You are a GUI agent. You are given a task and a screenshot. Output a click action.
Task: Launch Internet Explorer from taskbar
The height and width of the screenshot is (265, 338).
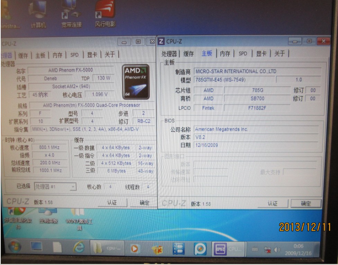tap(79, 247)
